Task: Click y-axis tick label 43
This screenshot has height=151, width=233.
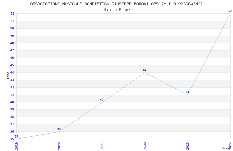Action: 12,80
